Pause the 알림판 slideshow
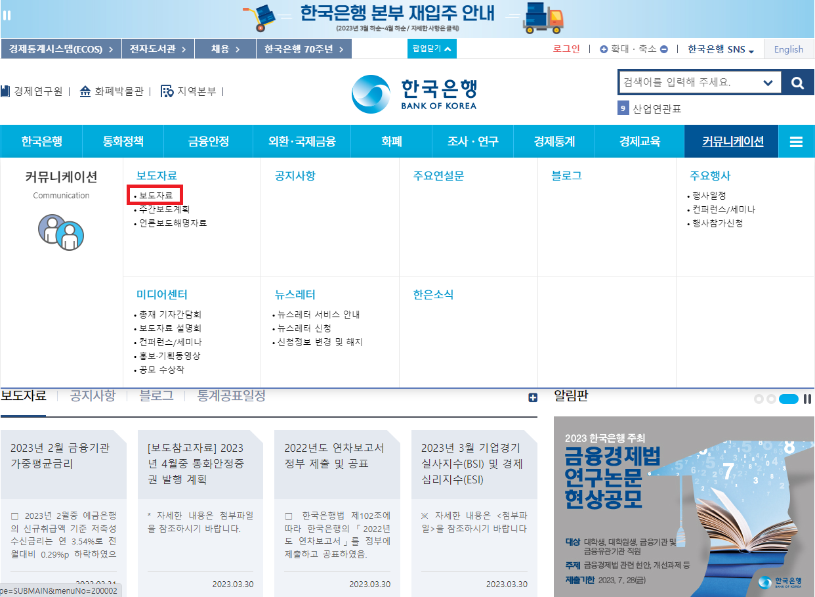 808,399
